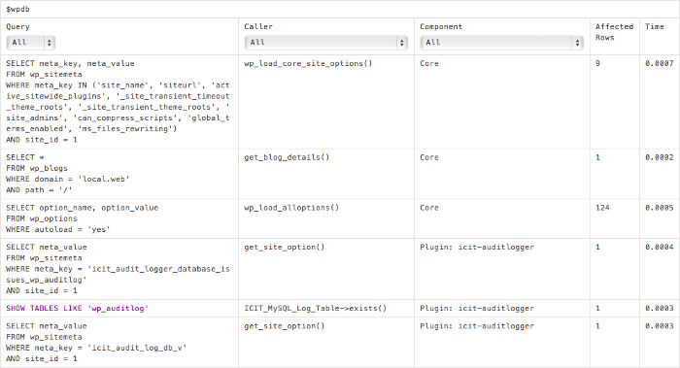Click the Component dropdown stepper arrows
This screenshot has height=368, width=680.
pyautogui.click(x=577, y=43)
